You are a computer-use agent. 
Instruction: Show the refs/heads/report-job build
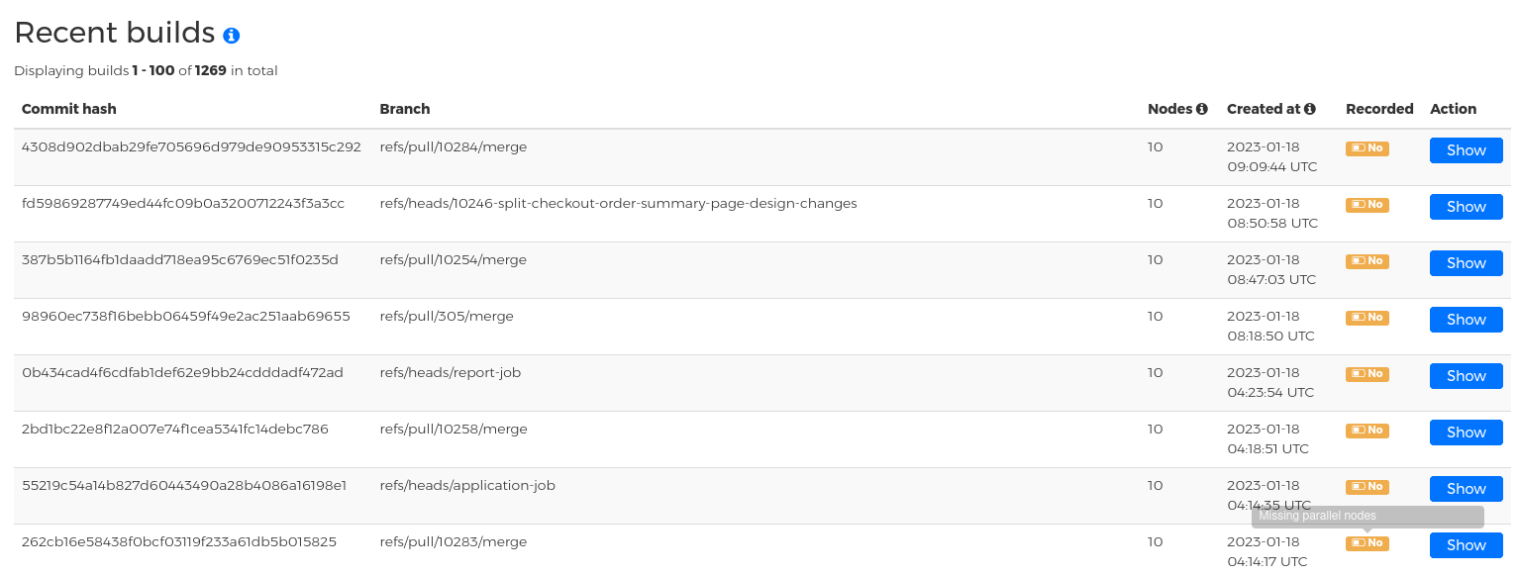coord(1466,375)
